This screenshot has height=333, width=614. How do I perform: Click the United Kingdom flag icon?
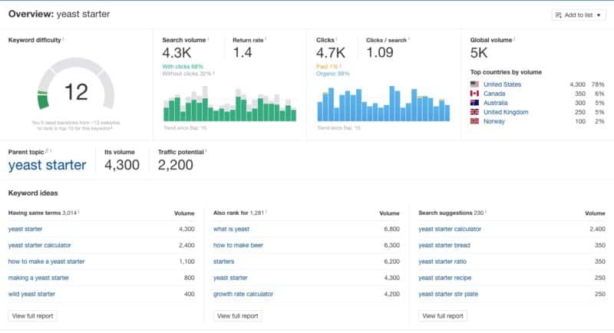tap(474, 112)
